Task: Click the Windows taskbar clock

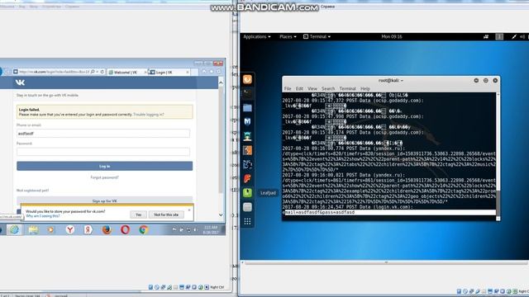Action: click(x=211, y=230)
